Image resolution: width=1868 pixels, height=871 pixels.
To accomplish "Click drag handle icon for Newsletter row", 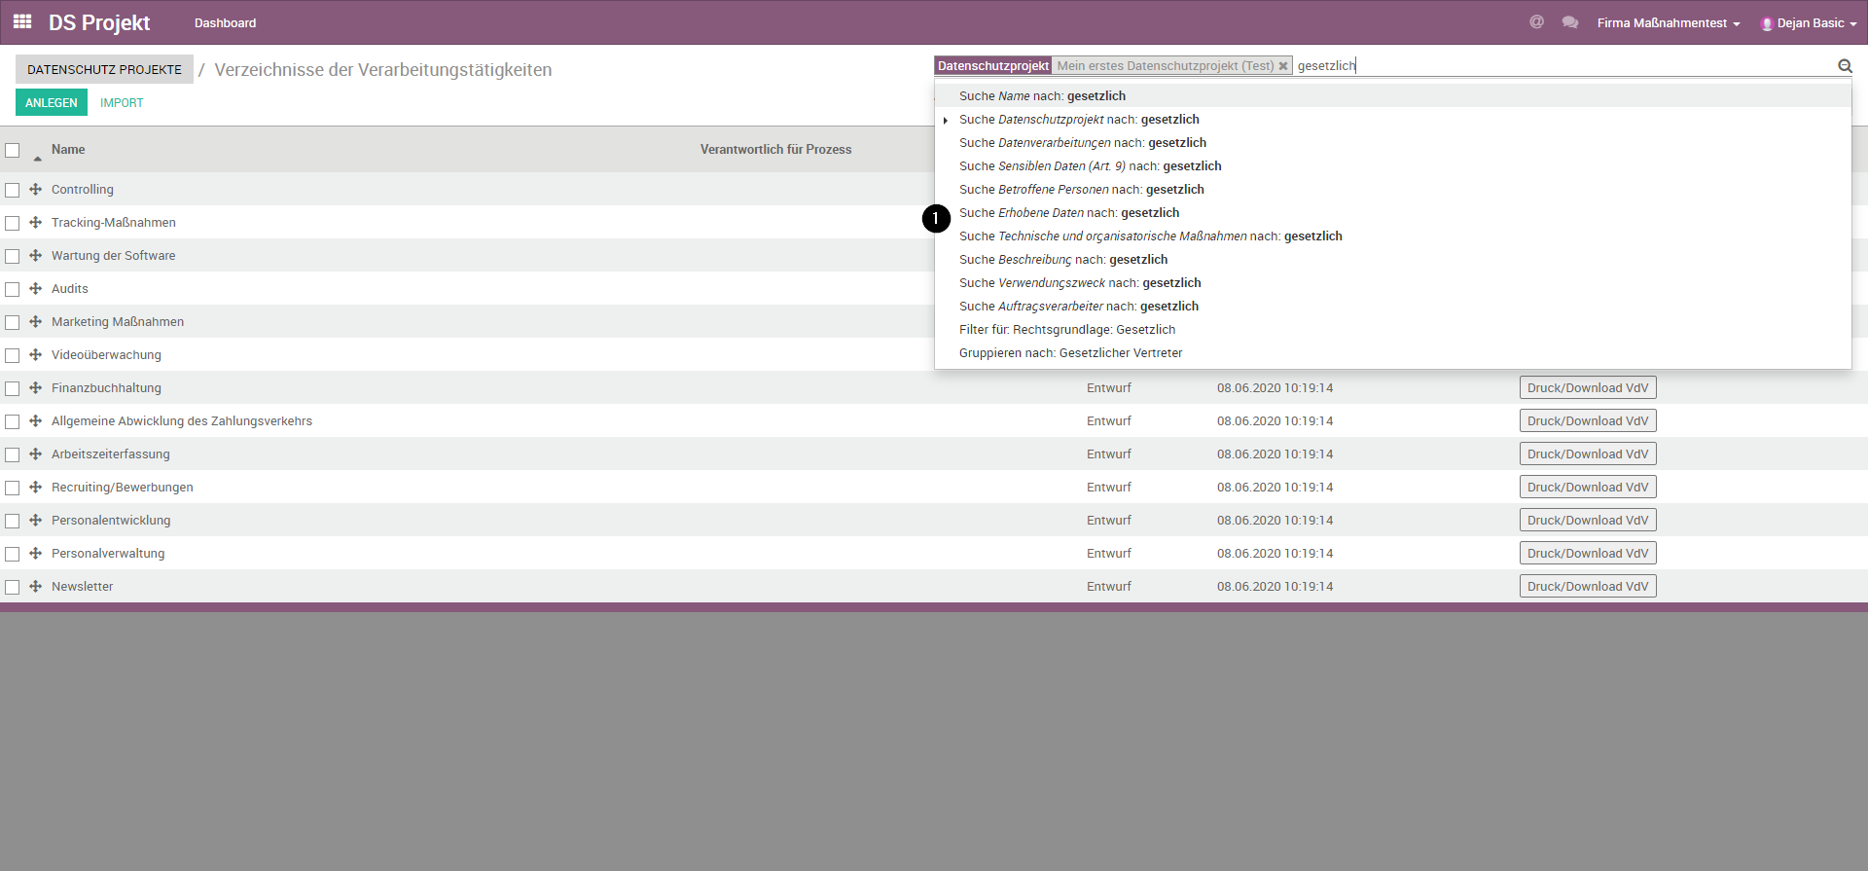I will tap(35, 587).
